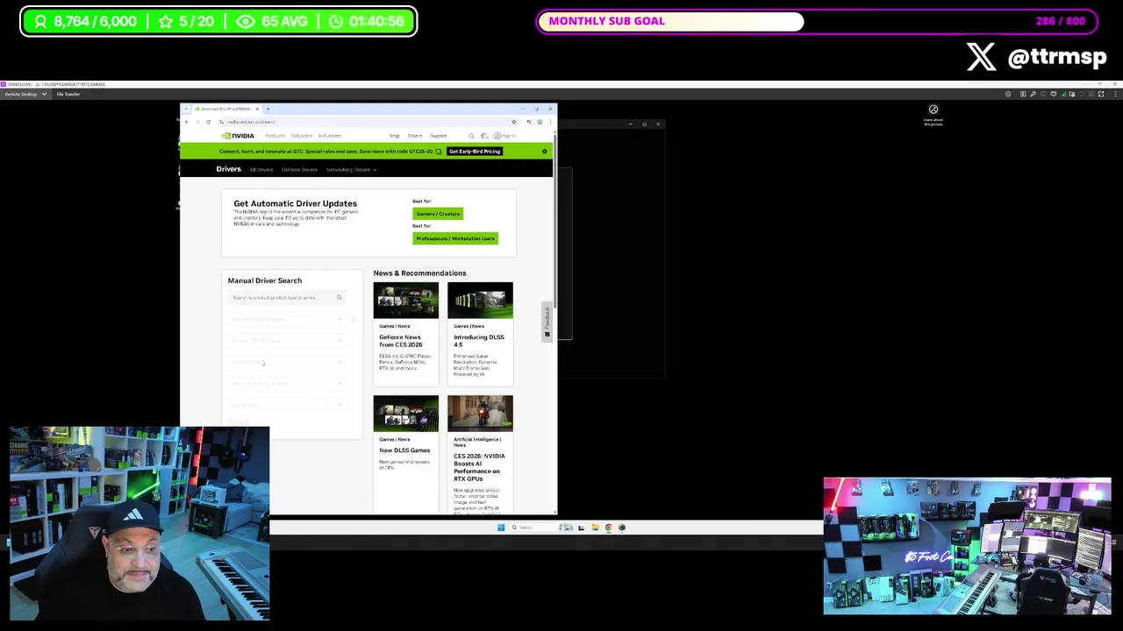Go to Support in NVIDIA header
Viewport: 1123px width, 631px height.
(x=438, y=136)
